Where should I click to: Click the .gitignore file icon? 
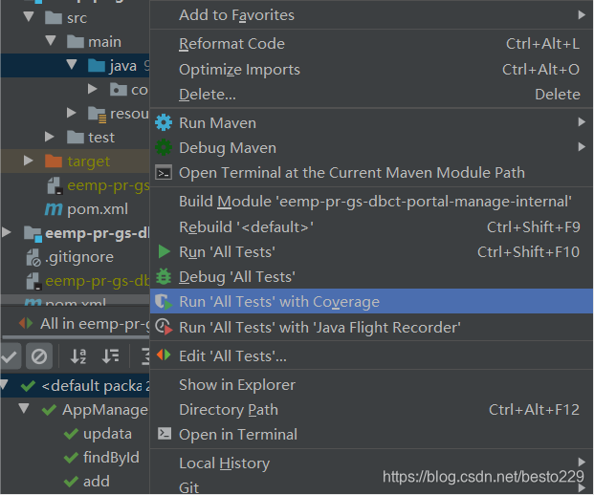click(33, 257)
